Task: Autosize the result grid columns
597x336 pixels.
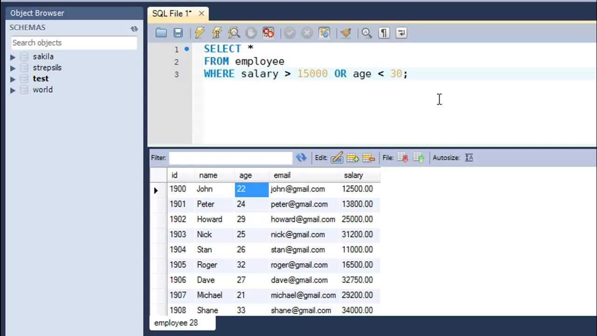Action: pyautogui.click(x=469, y=158)
